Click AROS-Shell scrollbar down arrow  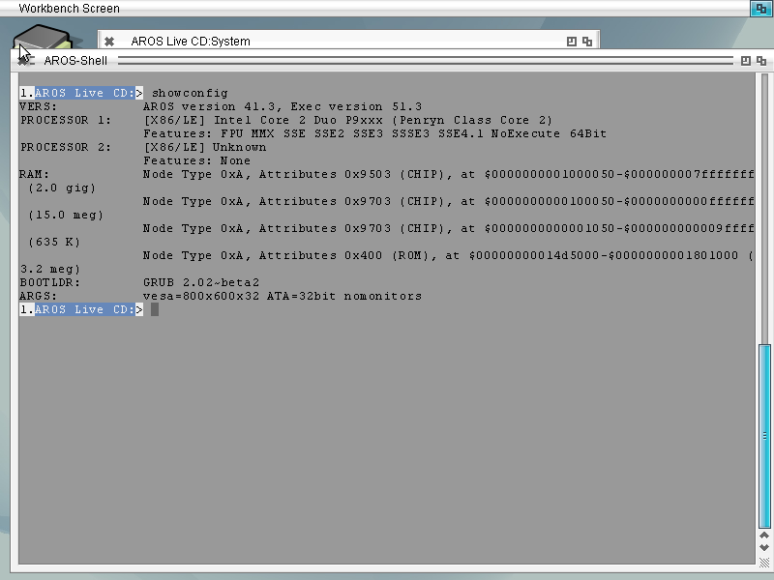tap(764, 547)
